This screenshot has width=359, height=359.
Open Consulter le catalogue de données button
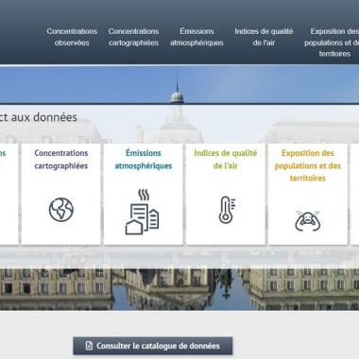coord(153,346)
